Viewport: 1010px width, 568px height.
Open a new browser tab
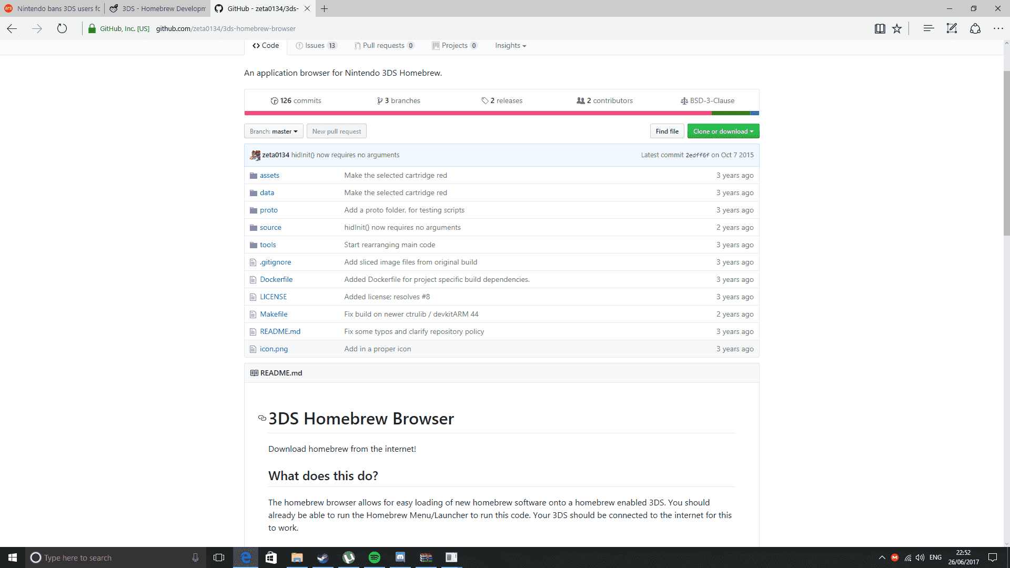[325, 8]
